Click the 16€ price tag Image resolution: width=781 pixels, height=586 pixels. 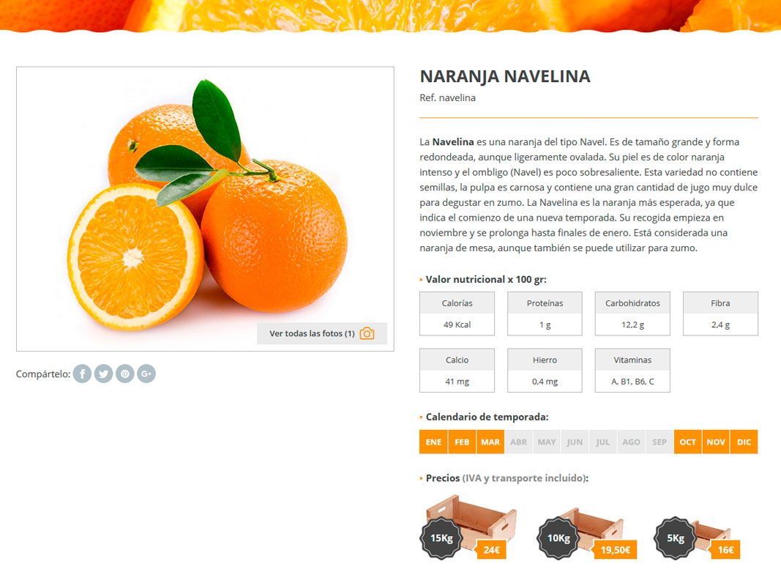click(x=725, y=549)
